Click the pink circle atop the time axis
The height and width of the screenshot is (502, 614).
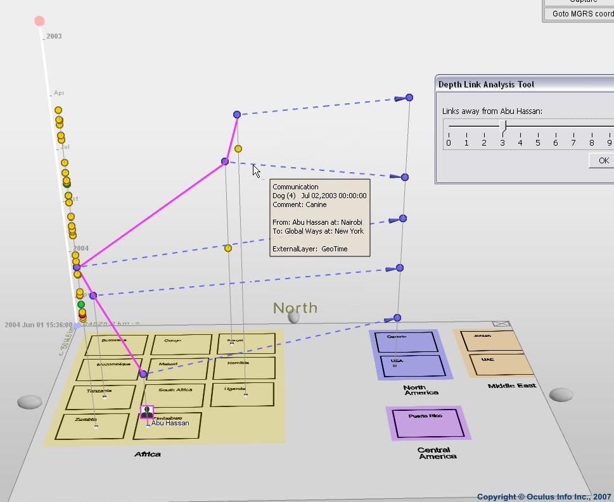tap(39, 21)
